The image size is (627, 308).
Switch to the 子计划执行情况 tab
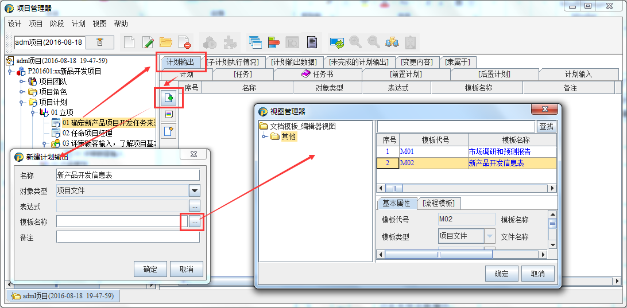pos(233,63)
